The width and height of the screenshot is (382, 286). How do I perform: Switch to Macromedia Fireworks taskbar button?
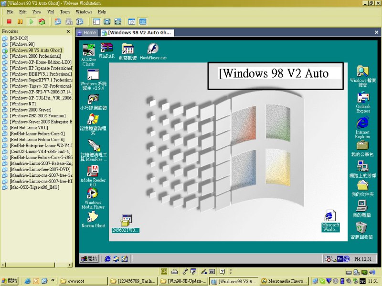(284, 281)
